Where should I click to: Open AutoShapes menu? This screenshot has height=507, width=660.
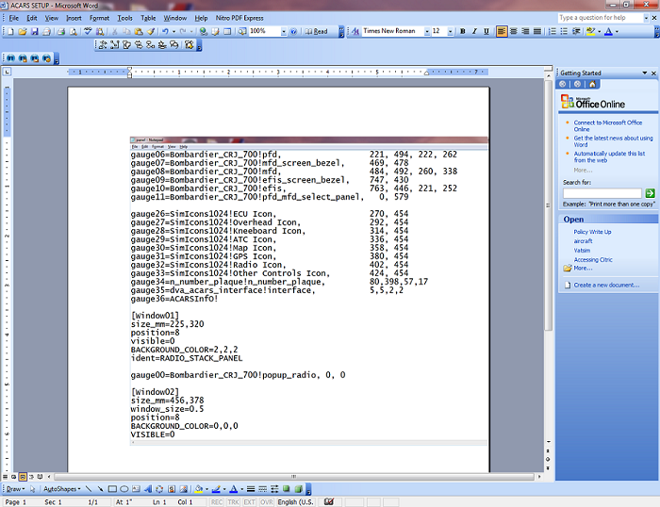[x=62, y=489]
